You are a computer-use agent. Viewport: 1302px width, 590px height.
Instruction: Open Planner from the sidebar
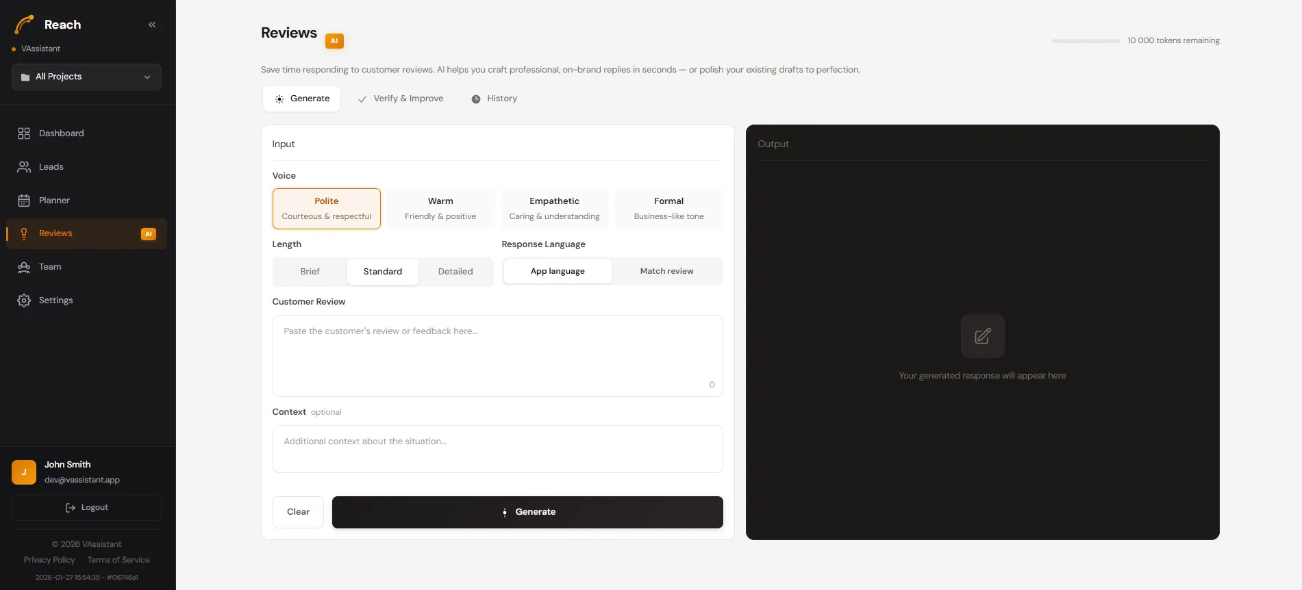click(86, 201)
